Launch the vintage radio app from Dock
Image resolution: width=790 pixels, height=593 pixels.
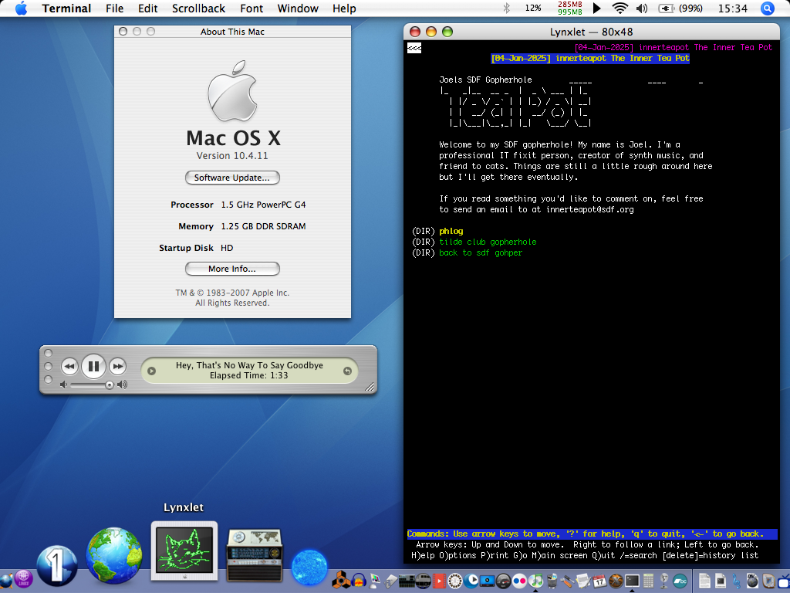click(x=253, y=554)
